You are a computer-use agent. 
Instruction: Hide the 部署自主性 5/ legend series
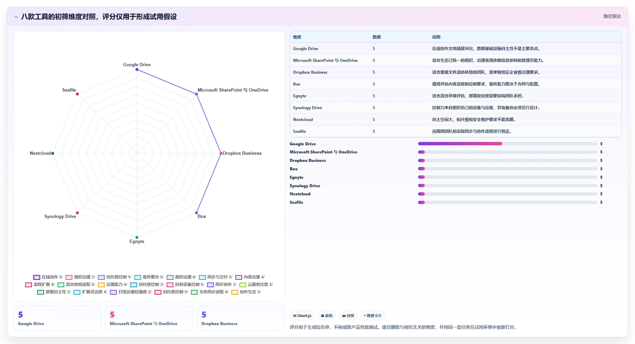[x=54, y=292]
